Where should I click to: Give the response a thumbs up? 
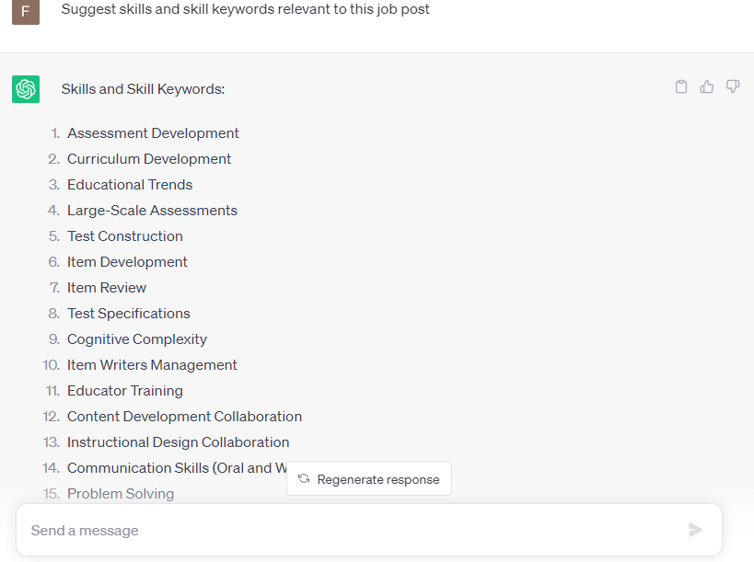point(707,87)
